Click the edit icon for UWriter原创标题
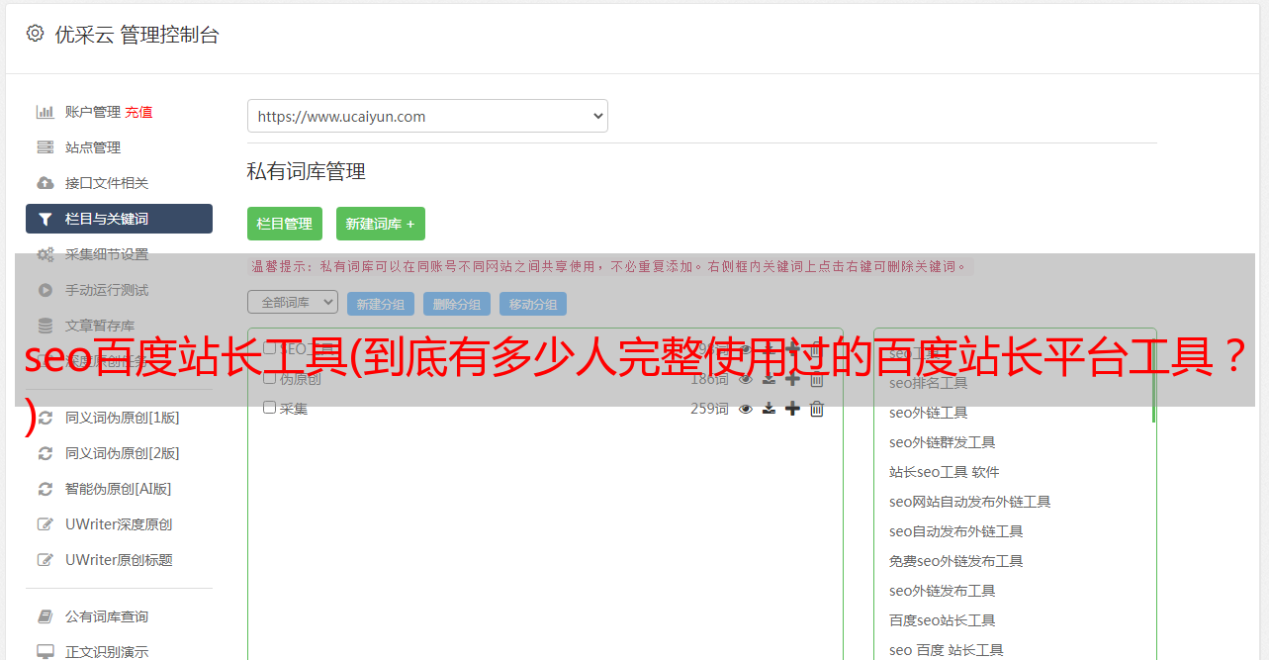This screenshot has height=660, width=1269. click(x=45, y=560)
